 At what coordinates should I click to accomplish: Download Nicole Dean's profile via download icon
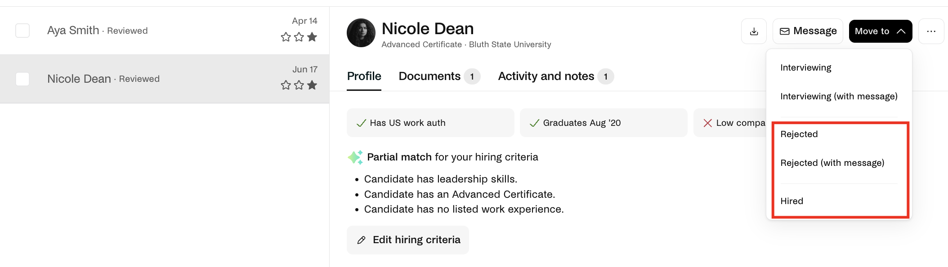coord(754,31)
